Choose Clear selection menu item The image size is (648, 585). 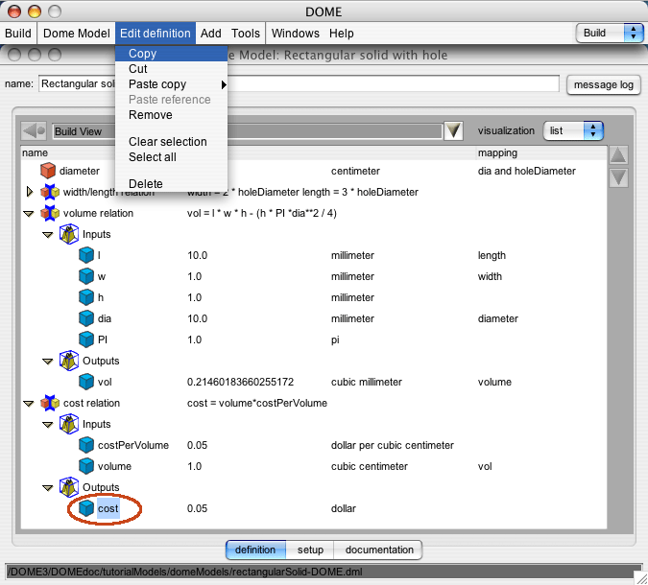(172, 142)
